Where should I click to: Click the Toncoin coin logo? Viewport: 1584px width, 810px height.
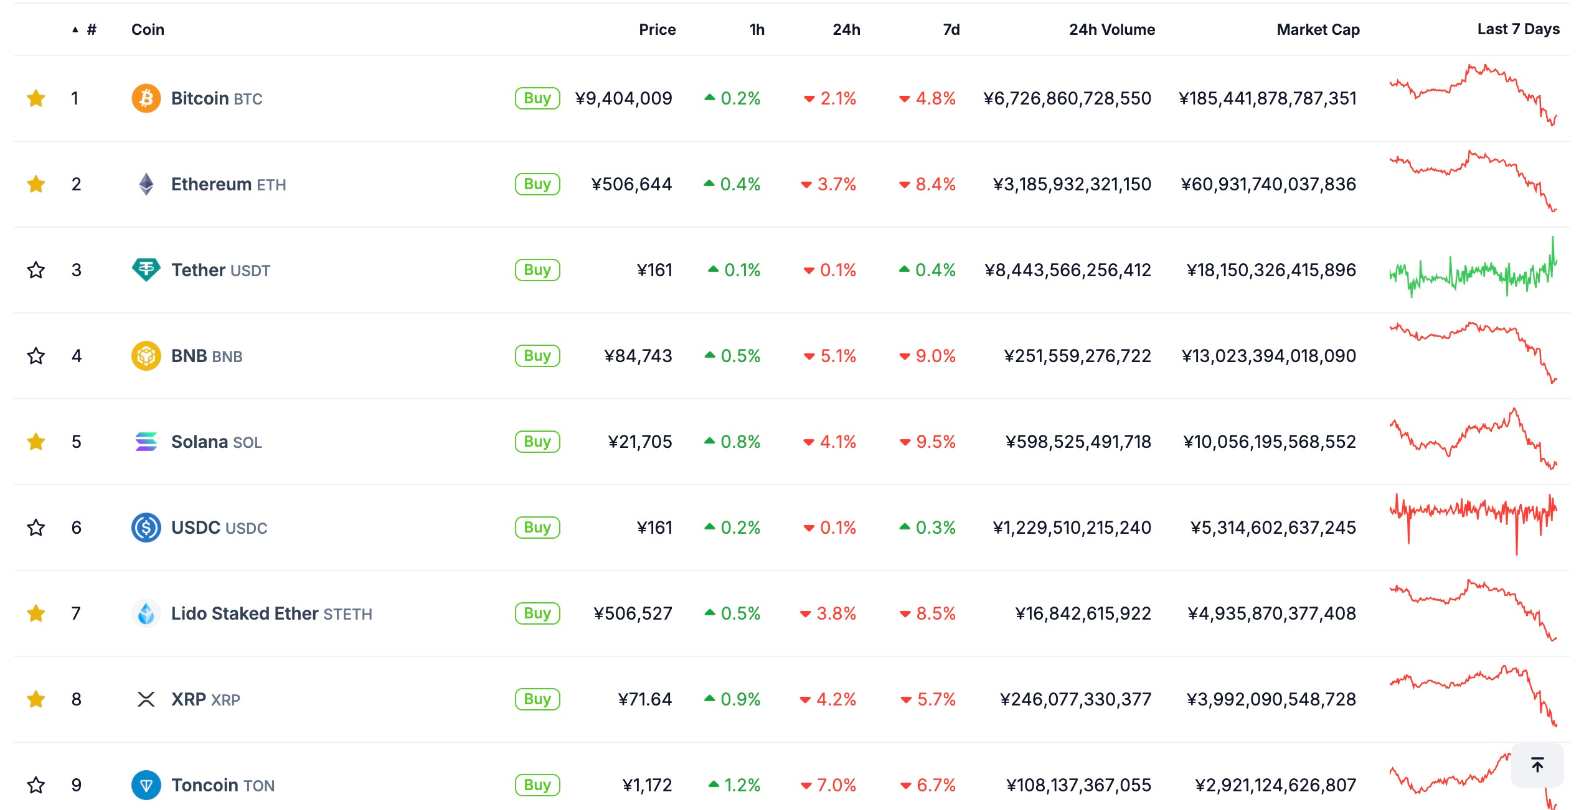click(146, 785)
